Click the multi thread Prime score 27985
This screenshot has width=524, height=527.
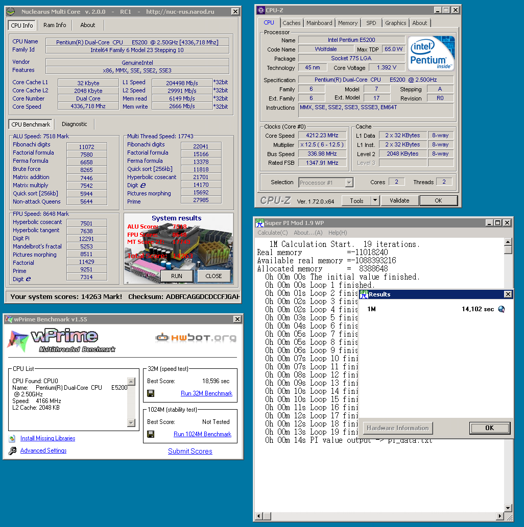point(201,200)
